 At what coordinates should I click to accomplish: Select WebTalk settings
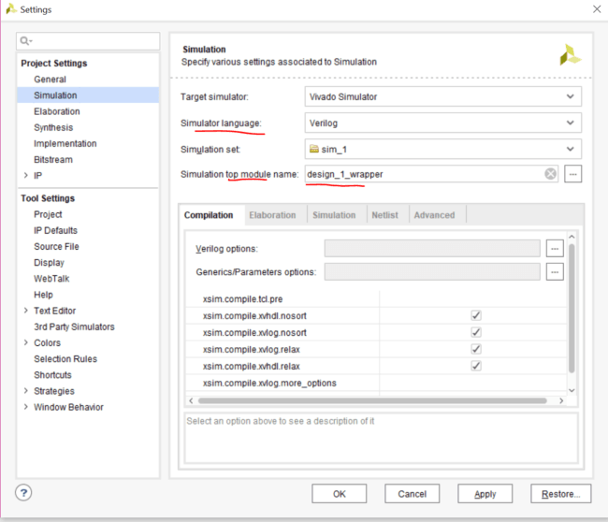(51, 279)
